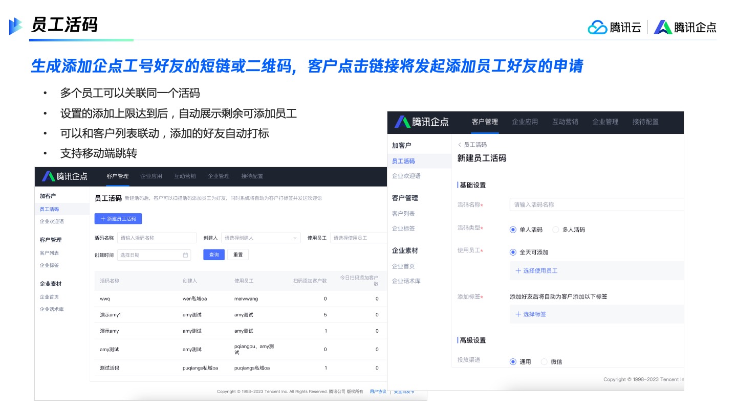Click 今日扫码添加客户数 column header
Screen dimensions: 737x414
pos(360,281)
